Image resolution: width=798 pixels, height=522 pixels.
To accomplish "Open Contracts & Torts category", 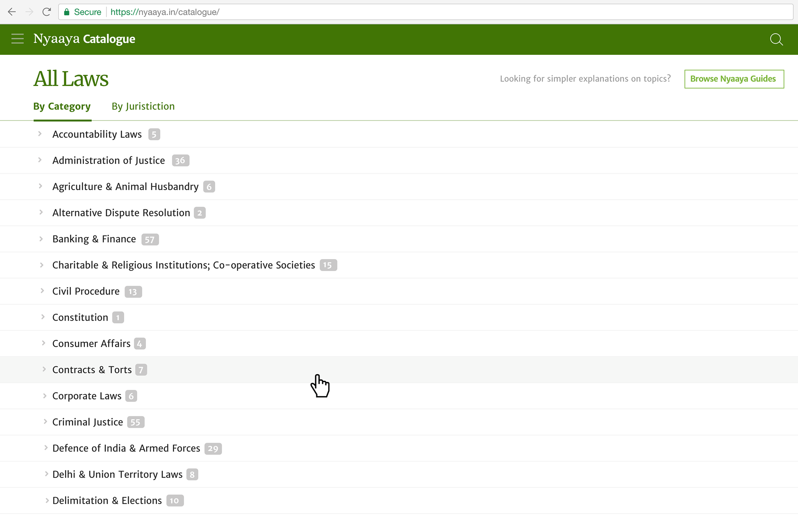I will point(92,370).
